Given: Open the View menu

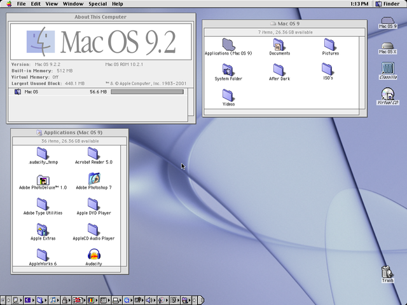Looking at the screenshot, I should (x=52, y=4).
